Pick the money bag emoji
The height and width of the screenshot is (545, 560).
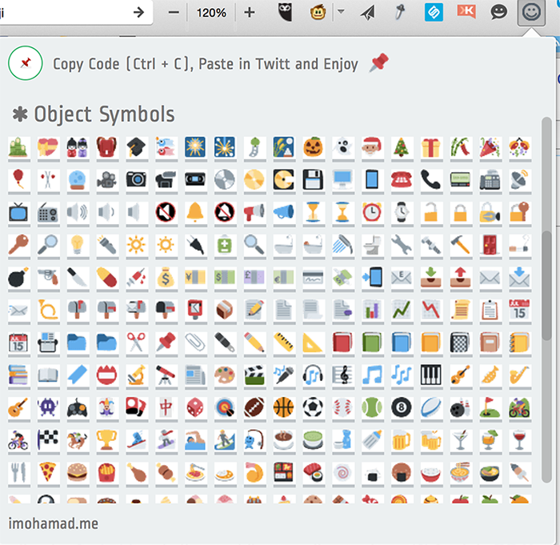[165, 278]
